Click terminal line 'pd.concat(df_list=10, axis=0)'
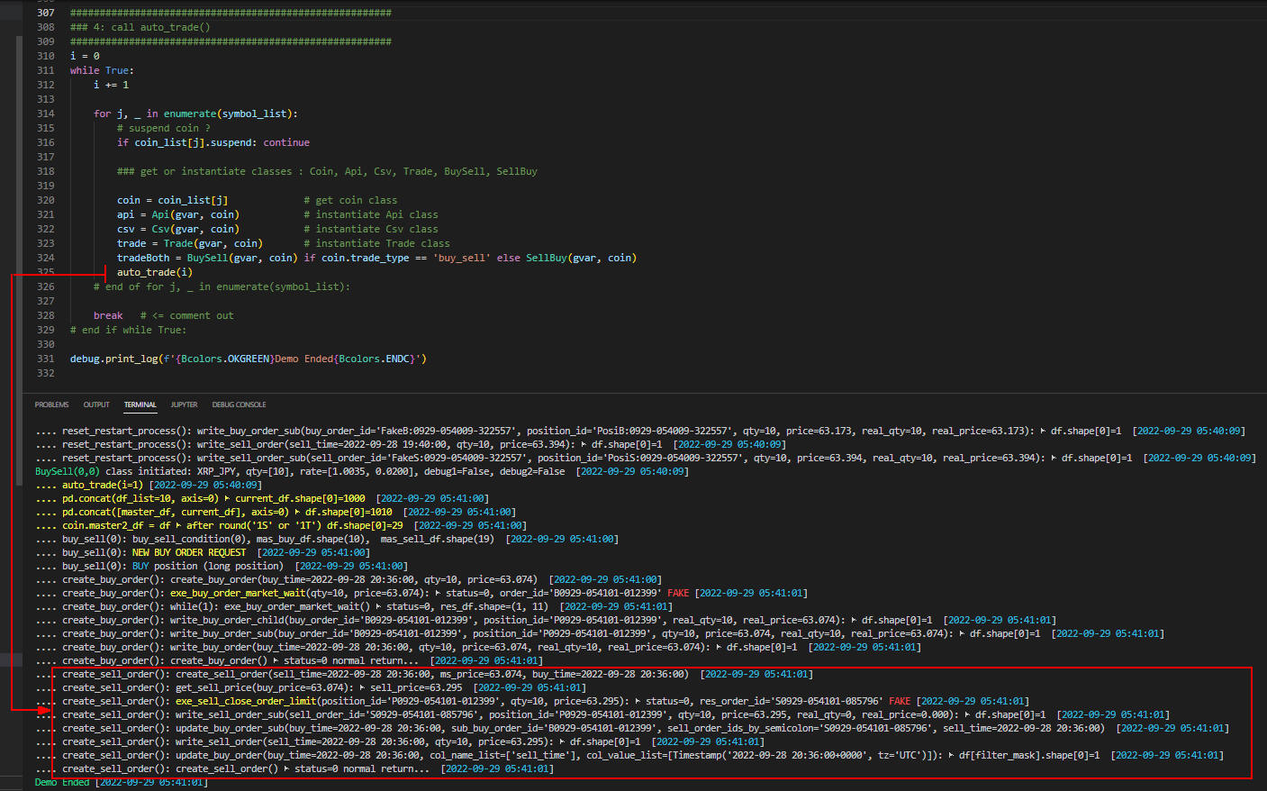Viewport: 1267px width, 791px height. coord(262,498)
